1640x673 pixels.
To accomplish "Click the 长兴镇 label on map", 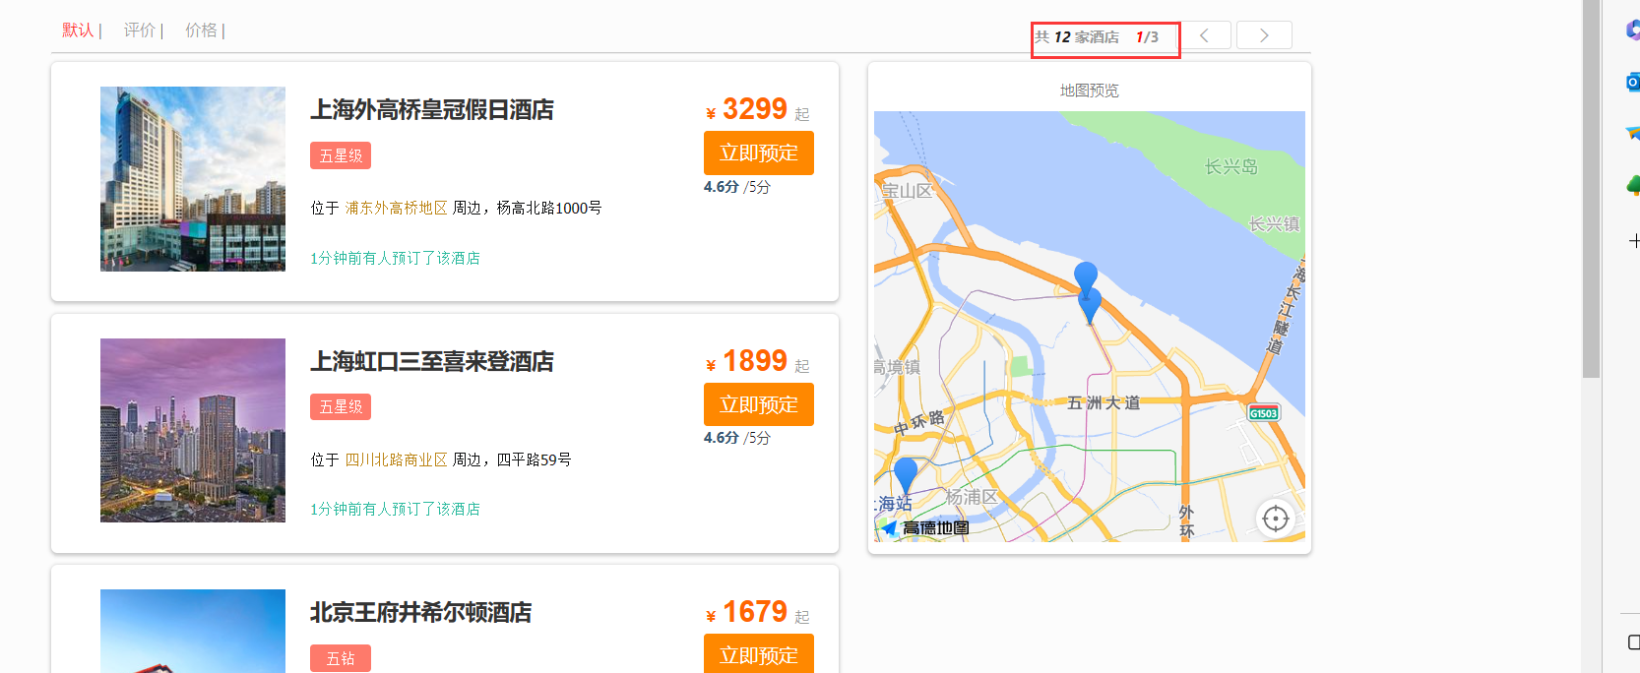I will 1275,224.
